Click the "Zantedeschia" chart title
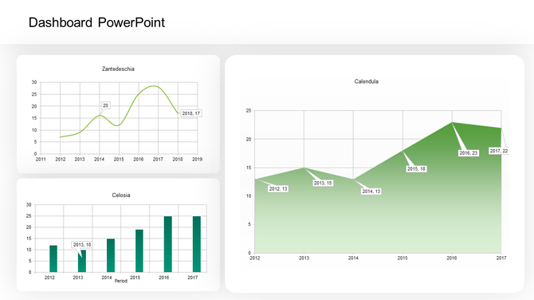534x300 pixels. [x=118, y=69]
